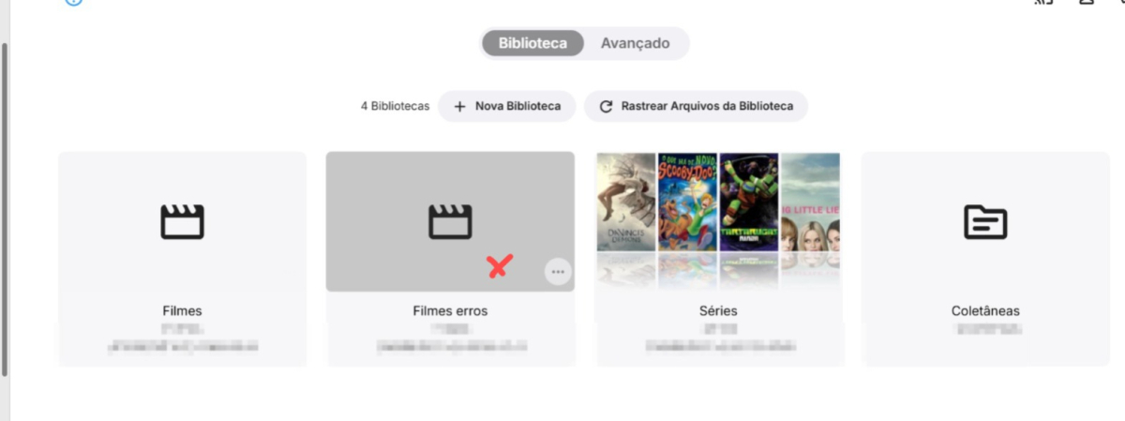The height and width of the screenshot is (421, 1125).
Task: Click the Séries library name label
Action: click(x=718, y=311)
